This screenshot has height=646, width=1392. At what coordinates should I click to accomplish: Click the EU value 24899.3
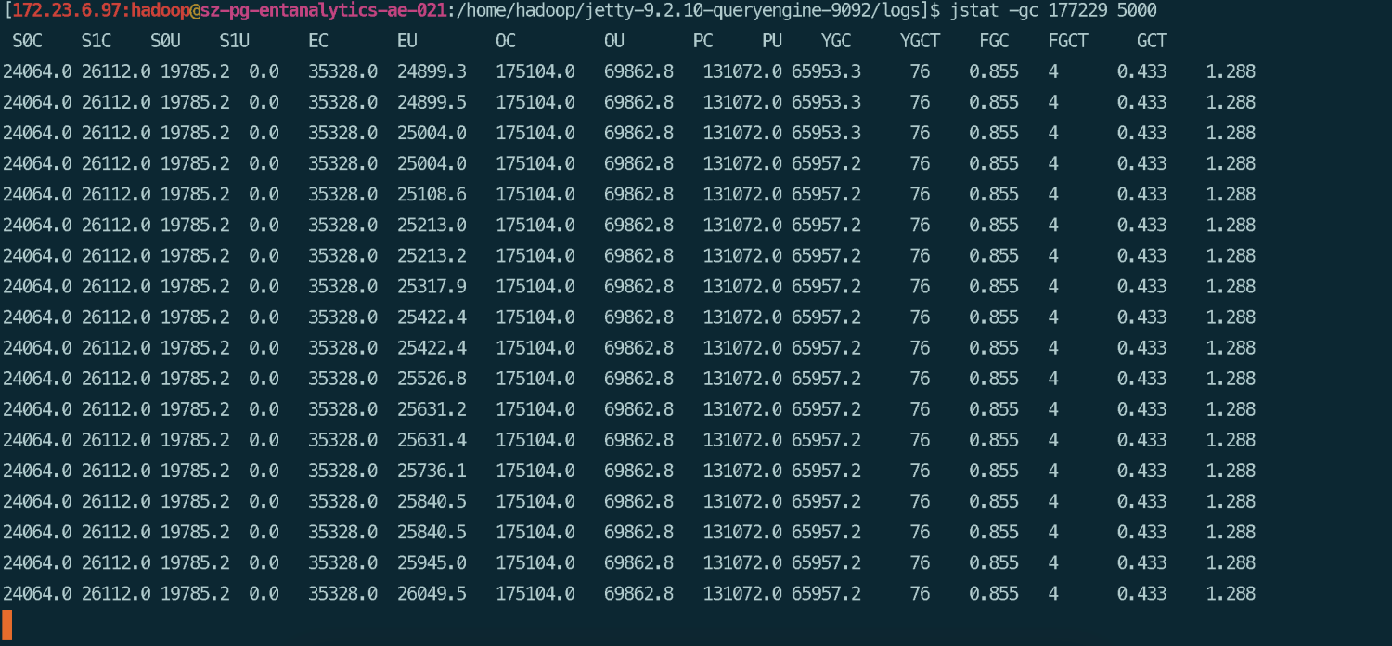(x=432, y=71)
